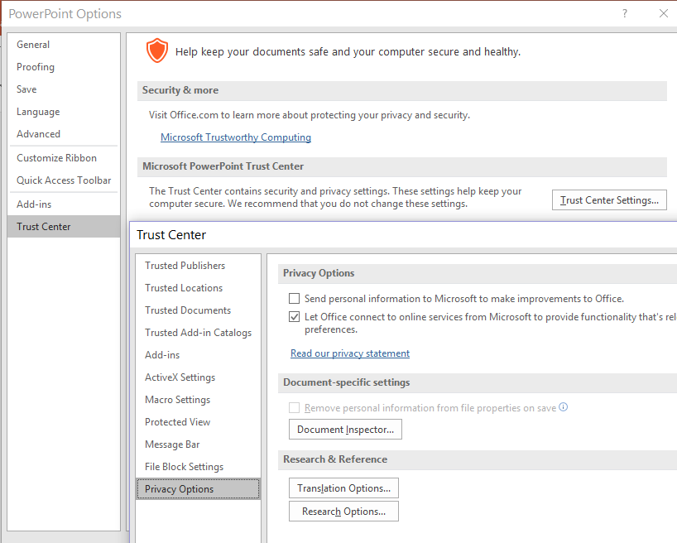Open the Help question mark button
Screen dimensions: 677x543
[624, 13]
